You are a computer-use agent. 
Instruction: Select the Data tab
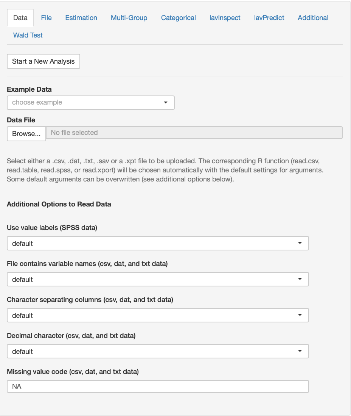coord(20,18)
